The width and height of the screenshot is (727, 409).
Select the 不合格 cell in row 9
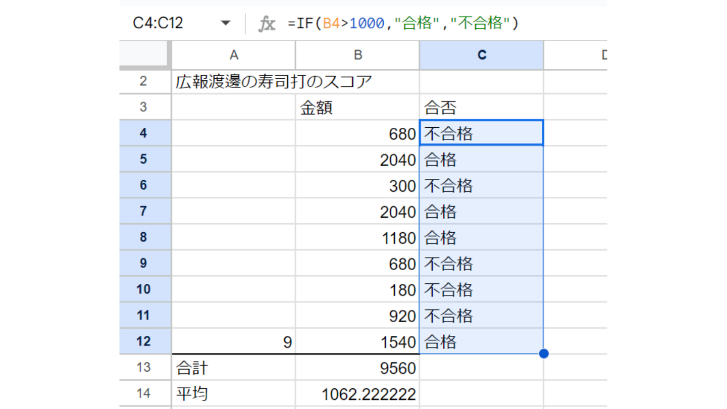(482, 263)
